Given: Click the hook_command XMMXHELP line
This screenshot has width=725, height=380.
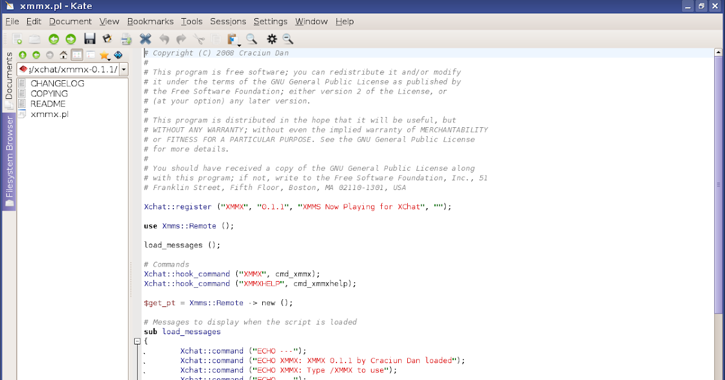Looking at the screenshot, I should click(x=250, y=284).
